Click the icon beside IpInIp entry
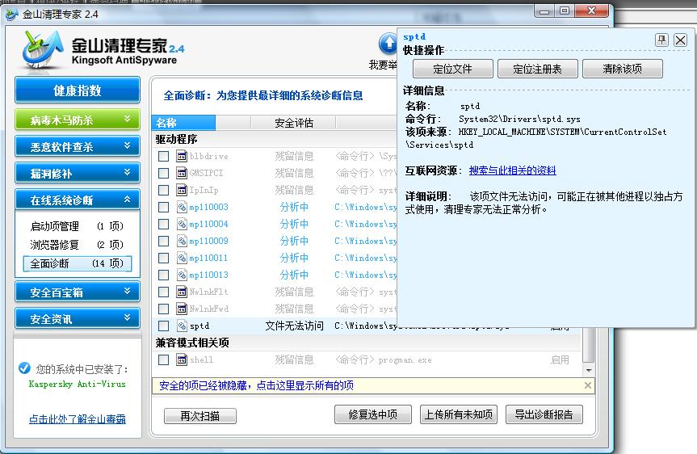The image size is (697, 454). (182, 190)
